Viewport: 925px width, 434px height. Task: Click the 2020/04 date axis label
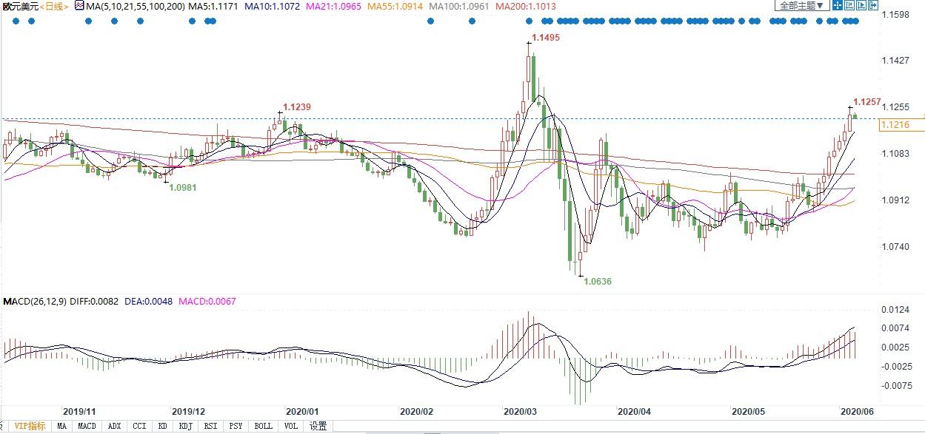633,410
